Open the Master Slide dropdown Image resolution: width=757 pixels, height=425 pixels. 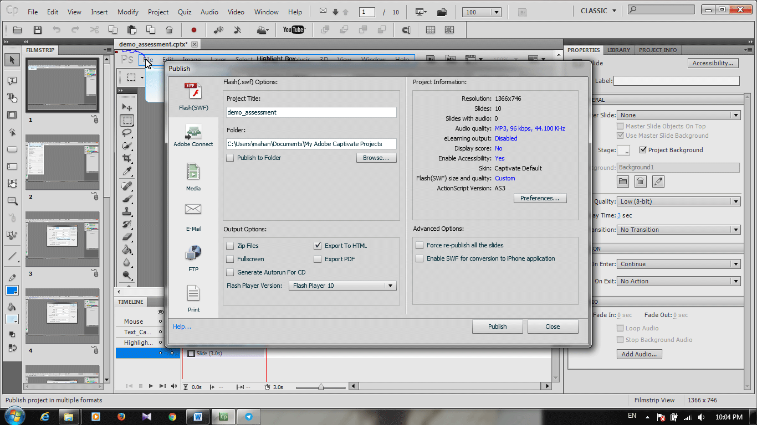679,115
